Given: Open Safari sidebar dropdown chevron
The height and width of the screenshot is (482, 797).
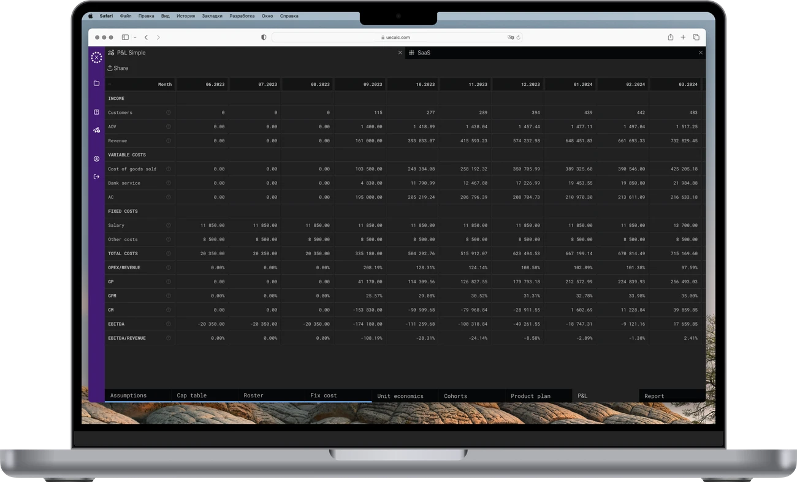Looking at the screenshot, I should 135,37.
